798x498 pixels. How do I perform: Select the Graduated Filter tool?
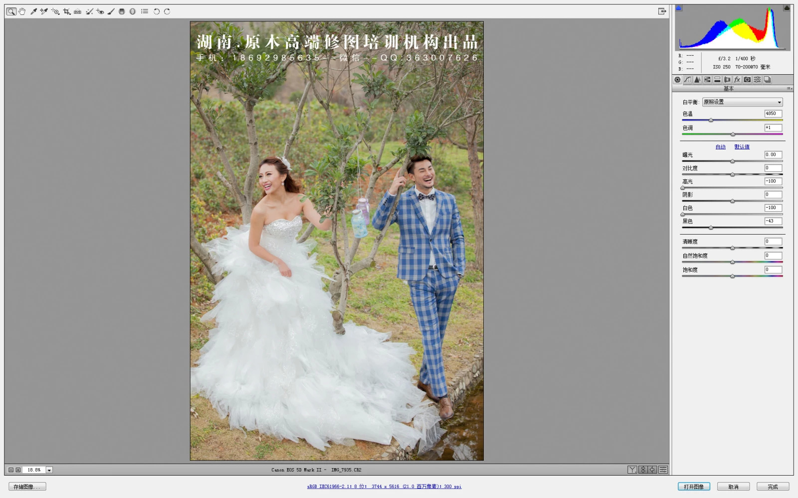click(122, 11)
